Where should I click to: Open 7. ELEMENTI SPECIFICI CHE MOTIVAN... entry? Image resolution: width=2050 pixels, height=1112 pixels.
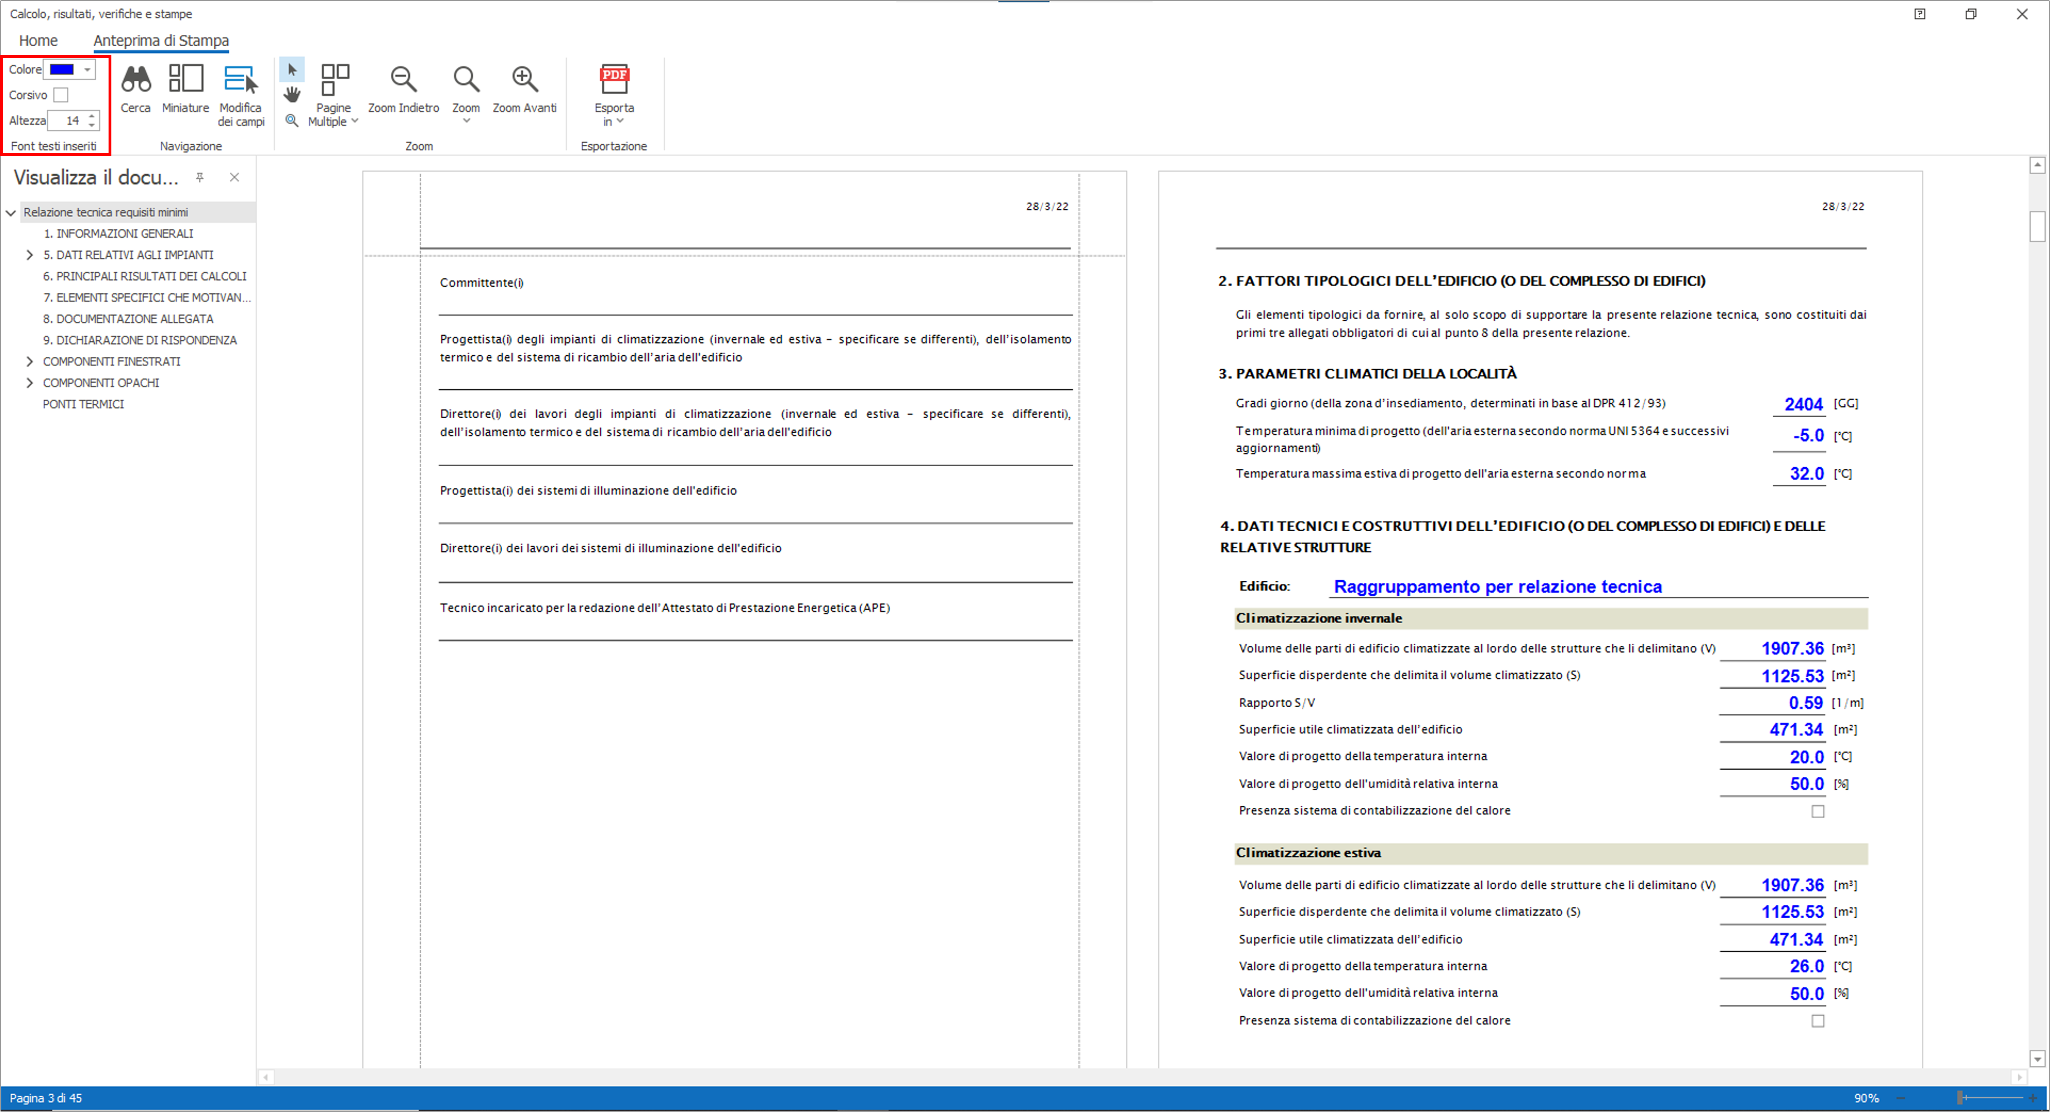(x=147, y=298)
